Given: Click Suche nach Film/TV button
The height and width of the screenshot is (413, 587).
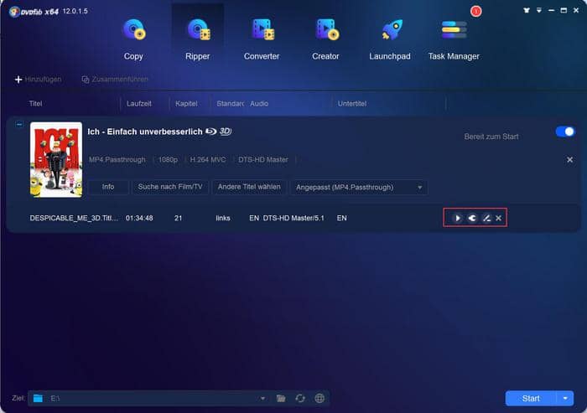Looking at the screenshot, I should (170, 187).
